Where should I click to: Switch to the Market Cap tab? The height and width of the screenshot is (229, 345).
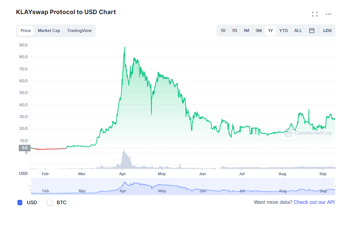49,30
